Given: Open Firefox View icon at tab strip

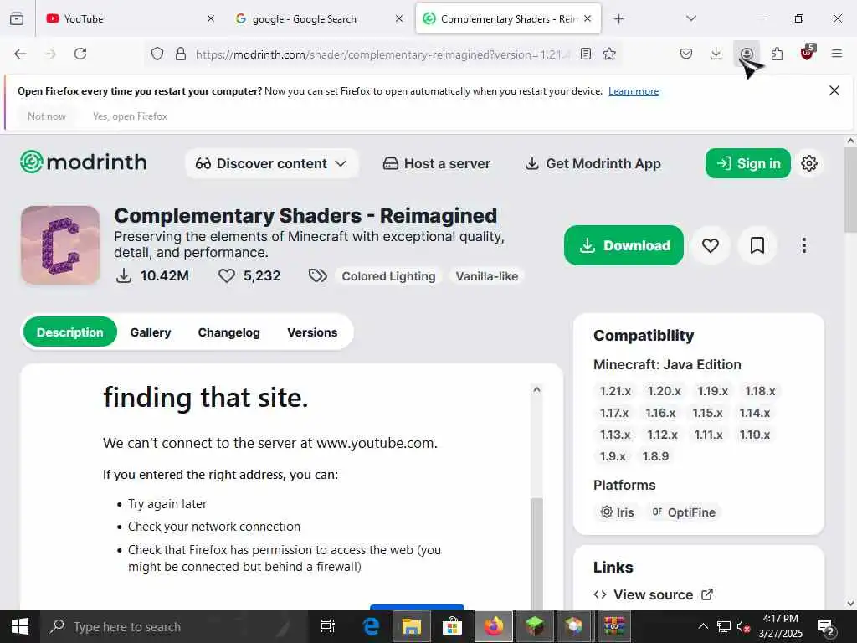Looking at the screenshot, I should point(17,18).
